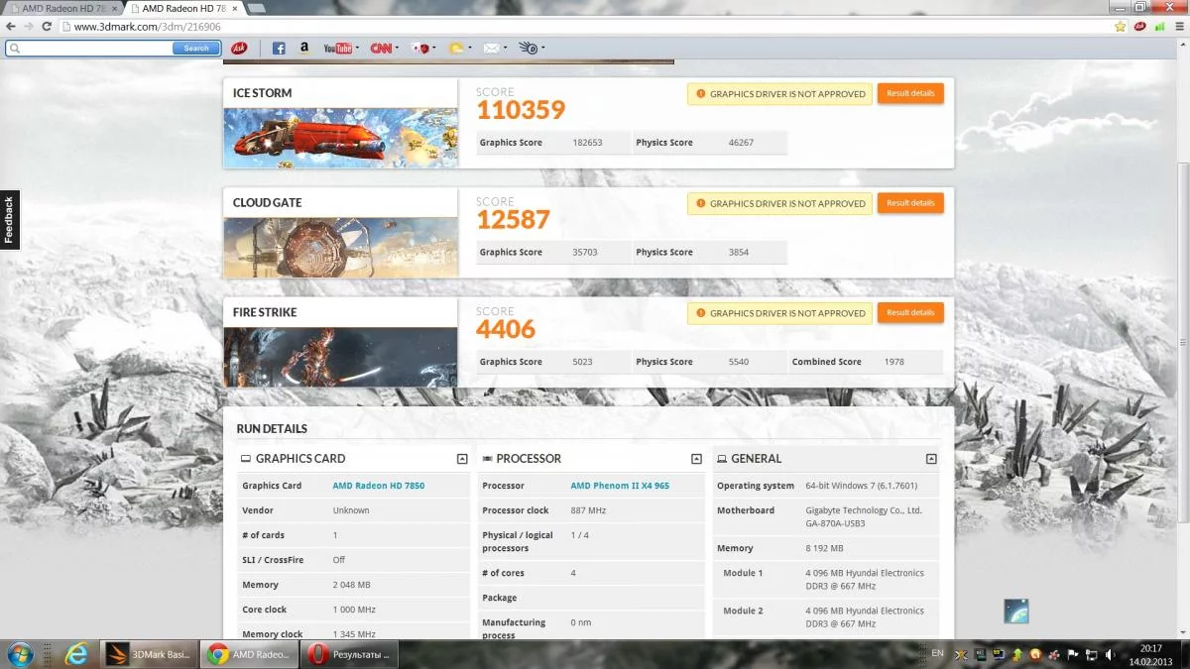1190x669 pixels.
Task: Click the Fire Strike thumbnail image
Action: [x=340, y=357]
